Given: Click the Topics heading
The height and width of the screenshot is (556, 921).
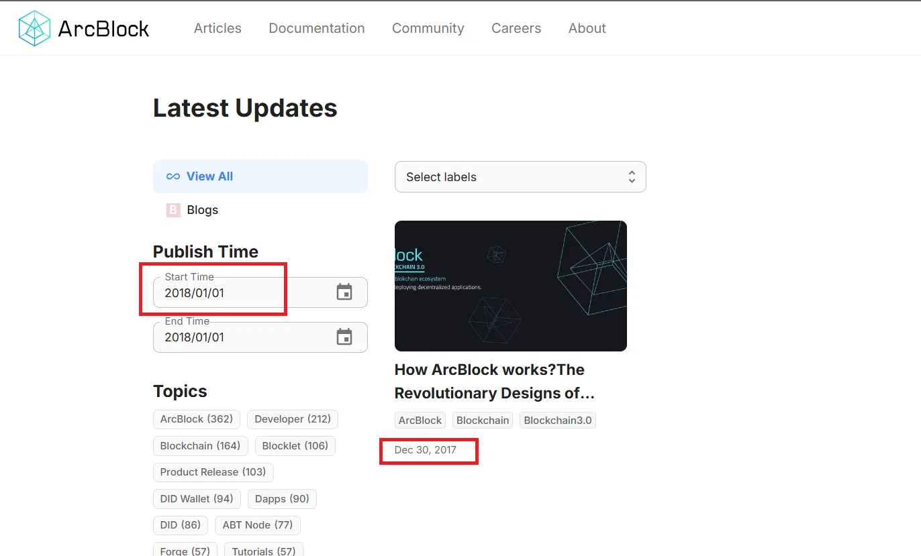Looking at the screenshot, I should [180, 391].
